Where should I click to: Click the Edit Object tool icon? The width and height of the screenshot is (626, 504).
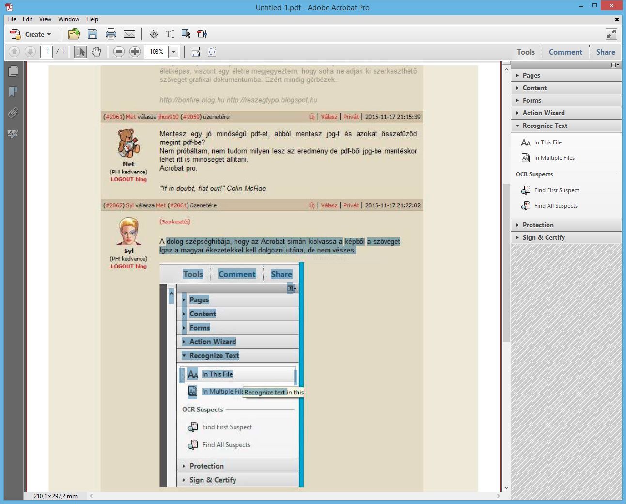(186, 34)
